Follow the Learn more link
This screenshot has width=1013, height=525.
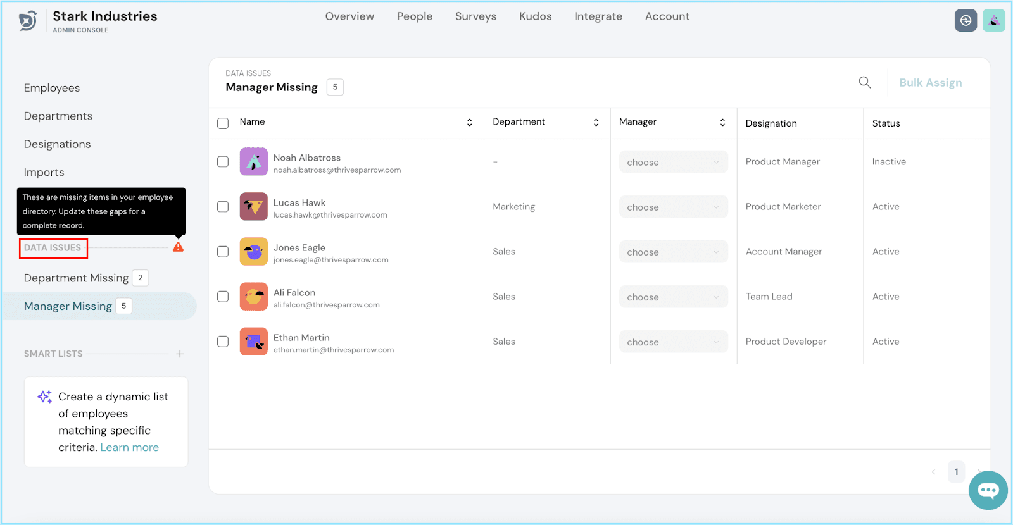click(130, 447)
